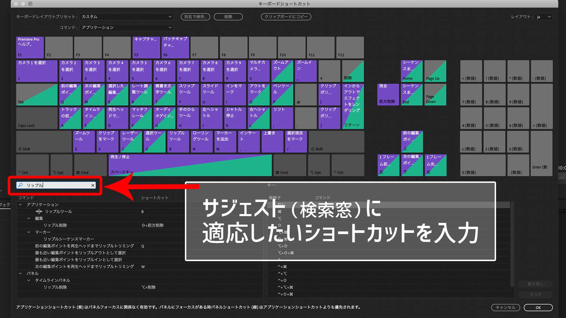Select the C key レーザーツール
The width and height of the screenshot is (566, 318).
131,142
